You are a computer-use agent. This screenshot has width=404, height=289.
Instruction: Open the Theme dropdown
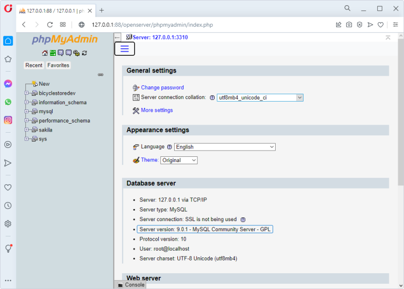[x=179, y=160]
